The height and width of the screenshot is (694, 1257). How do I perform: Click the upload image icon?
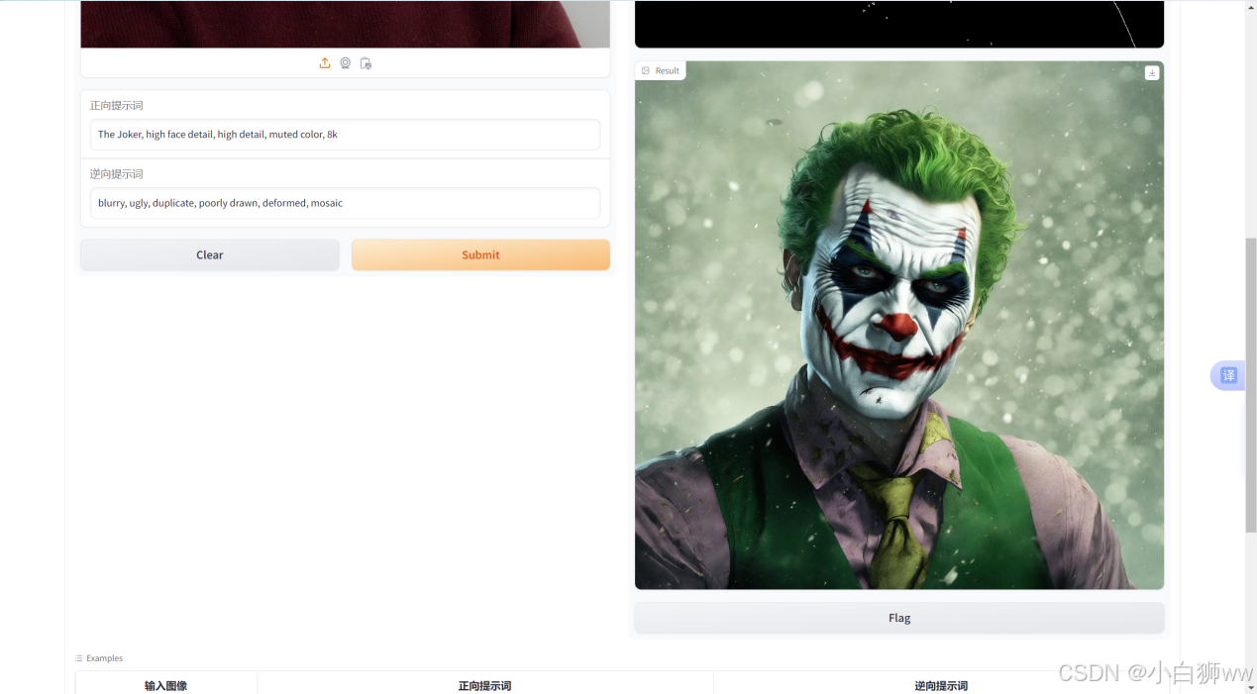(325, 63)
